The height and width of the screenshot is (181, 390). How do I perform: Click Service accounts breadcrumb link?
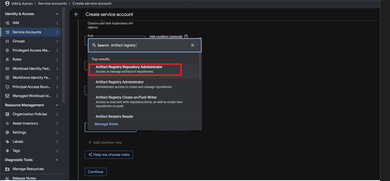tap(52, 4)
